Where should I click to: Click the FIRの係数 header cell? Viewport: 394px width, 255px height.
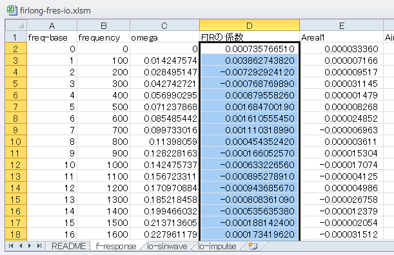pyautogui.click(x=250, y=37)
